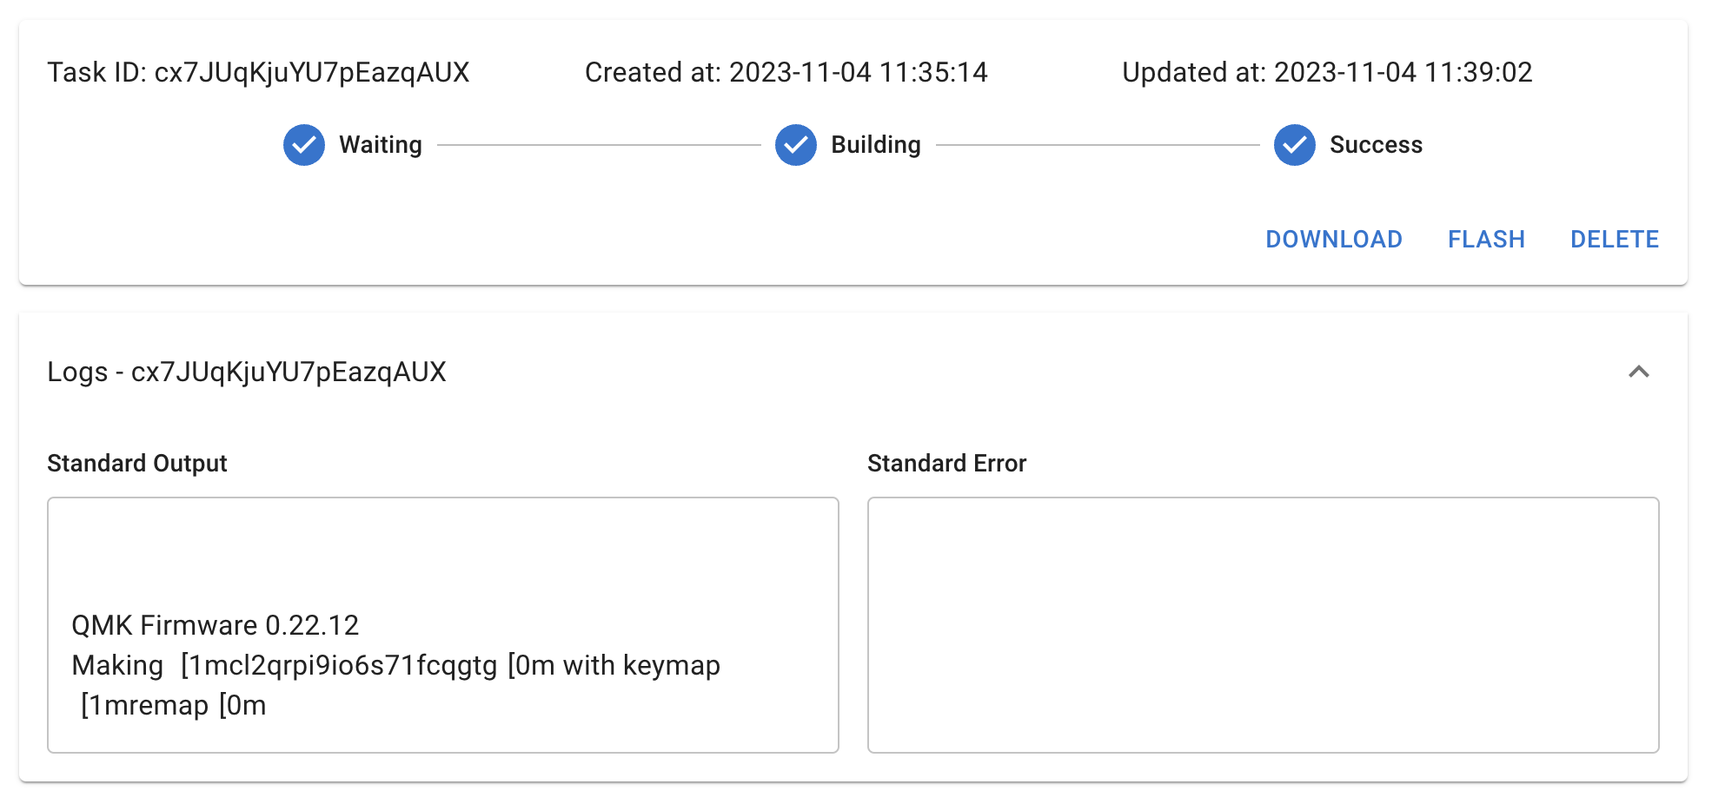
Task: Click the Logs header title text
Action: [247, 372]
